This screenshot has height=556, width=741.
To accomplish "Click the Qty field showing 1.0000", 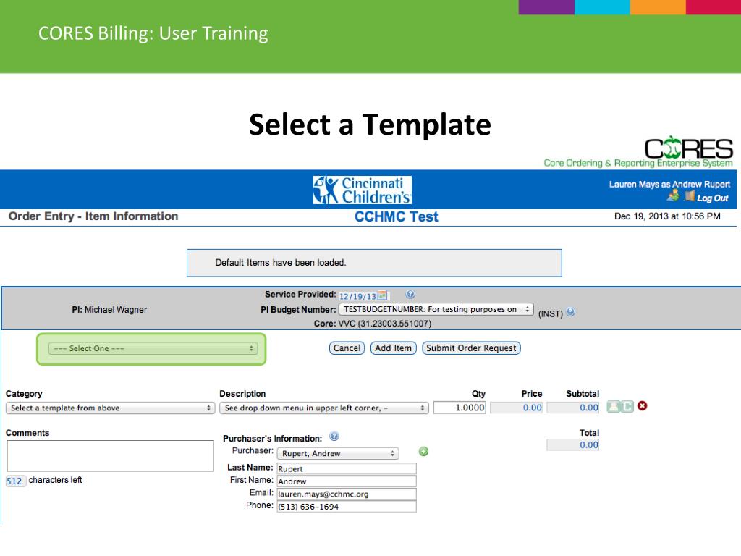I will tap(460, 408).
